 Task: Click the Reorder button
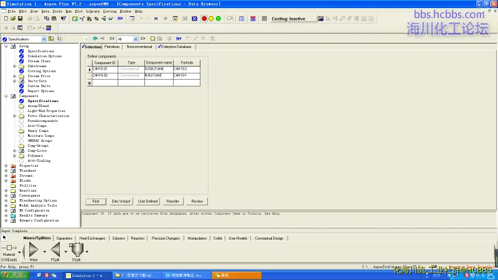[173, 201]
